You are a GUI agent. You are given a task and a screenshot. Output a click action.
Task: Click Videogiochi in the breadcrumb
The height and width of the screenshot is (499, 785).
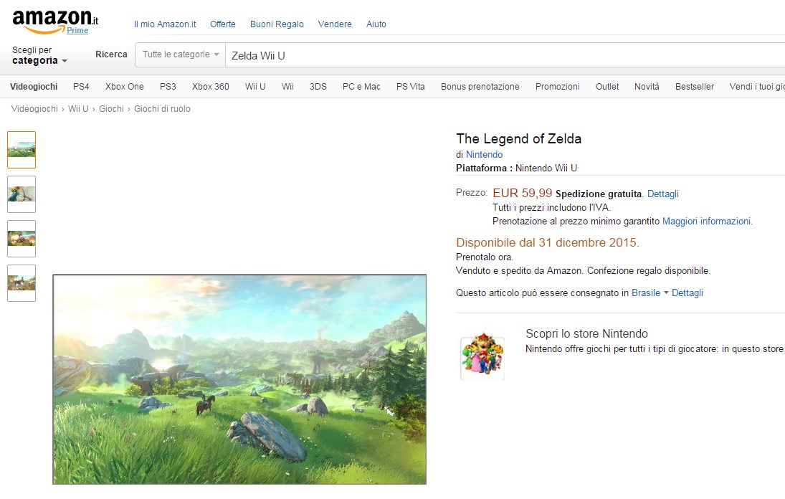[x=34, y=108]
